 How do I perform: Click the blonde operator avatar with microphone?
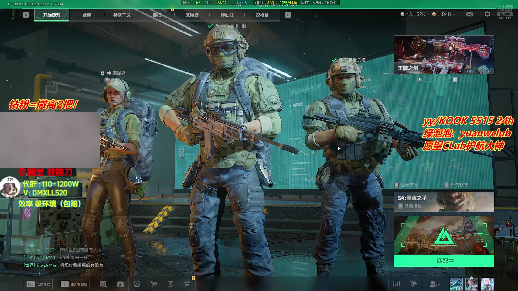(488, 284)
